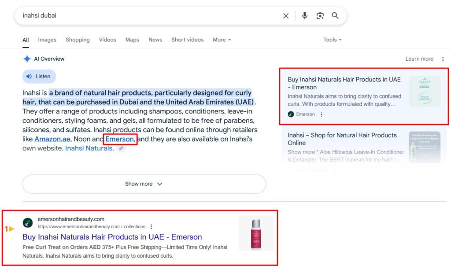Image resolution: width=451 pixels, height=270 pixels.
Task: Clear the search box with the X icon
Action: coord(285,16)
